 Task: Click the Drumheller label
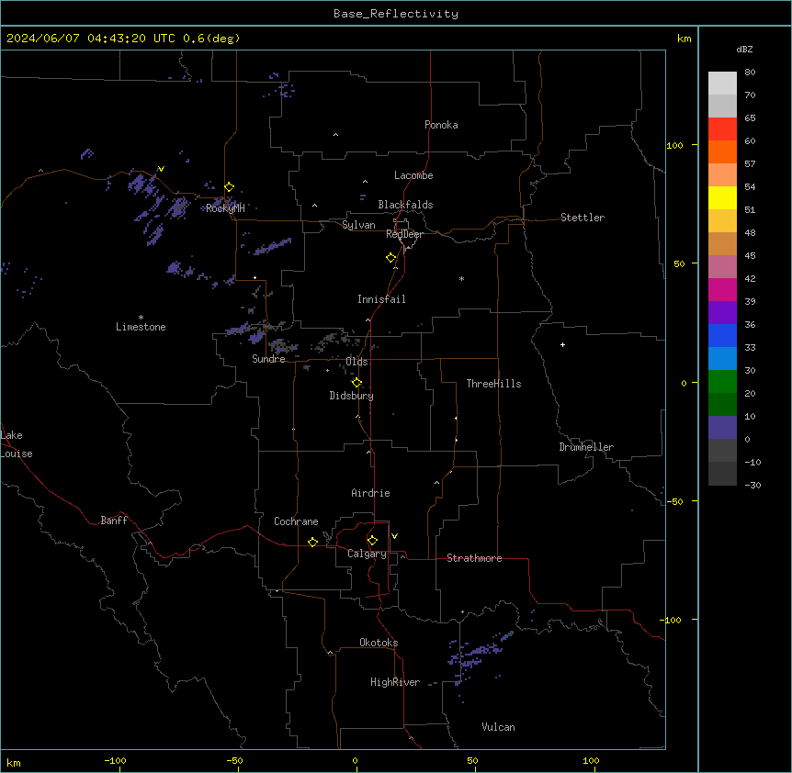(586, 447)
